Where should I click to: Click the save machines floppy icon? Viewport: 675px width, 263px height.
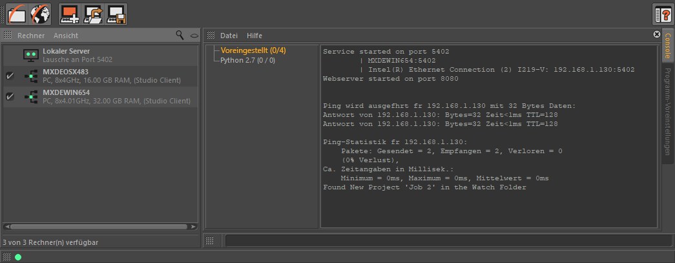click(x=116, y=14)
